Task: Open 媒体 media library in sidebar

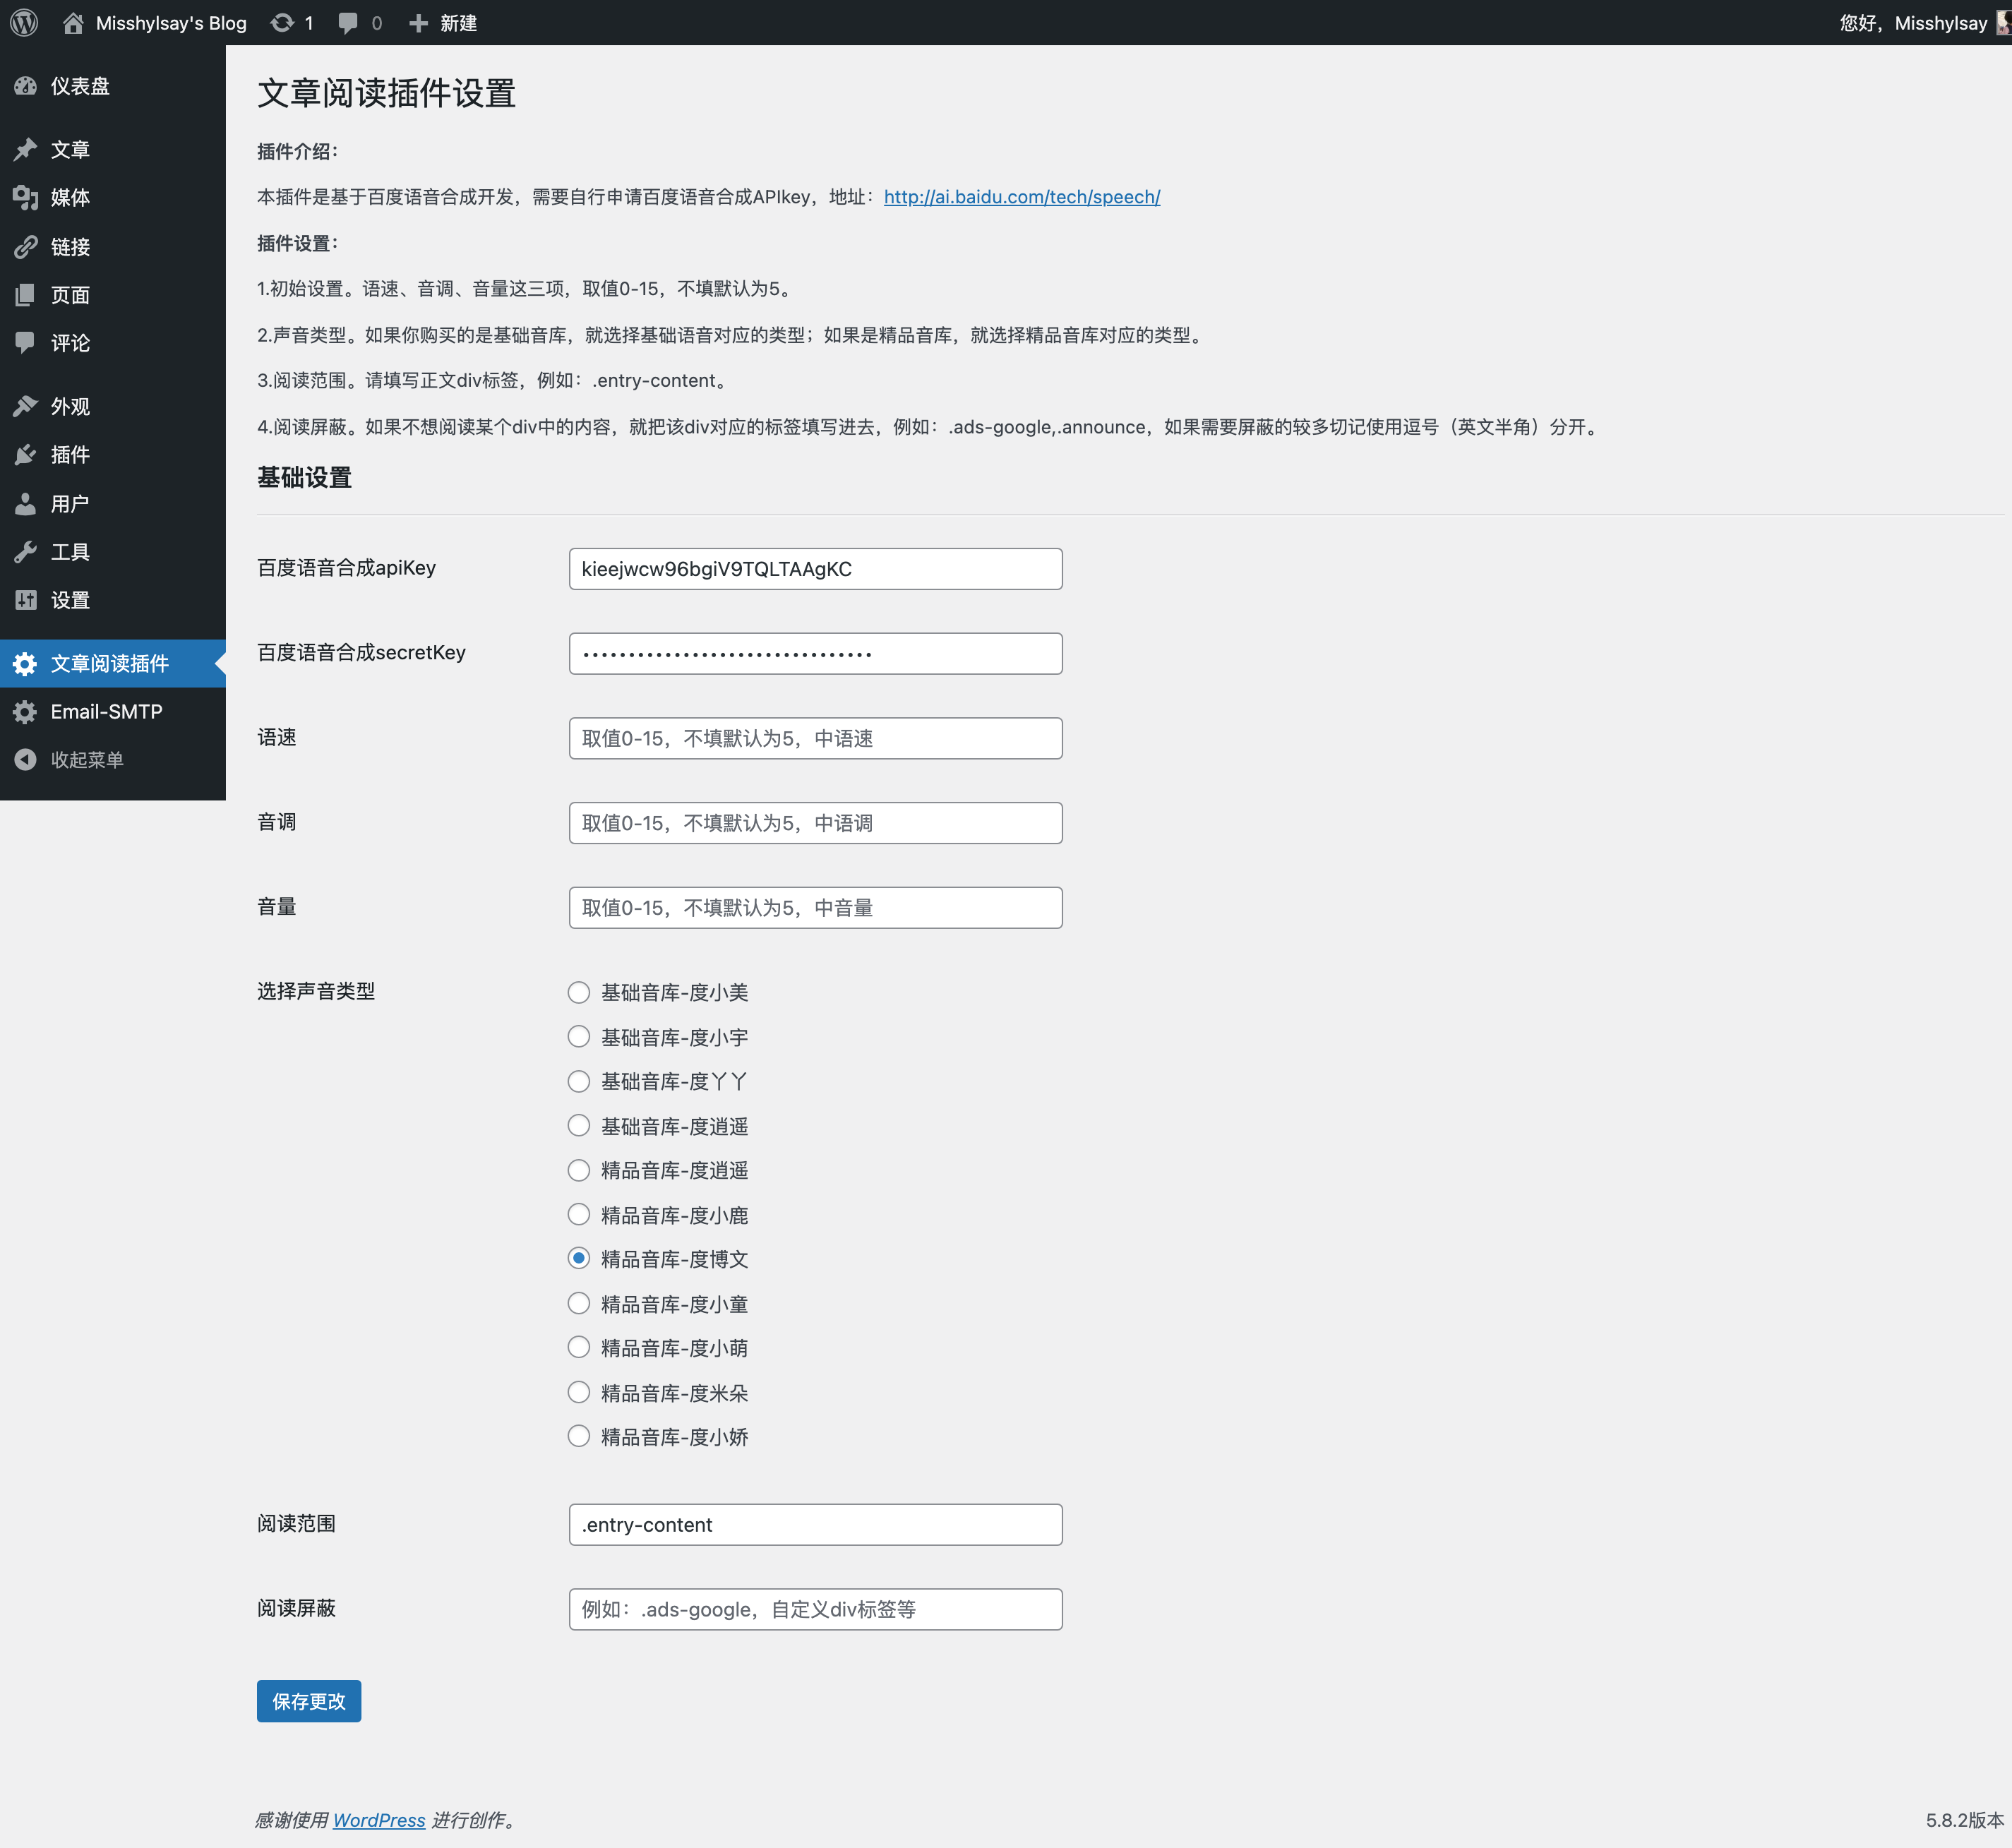Action: [x=70, y=197]
